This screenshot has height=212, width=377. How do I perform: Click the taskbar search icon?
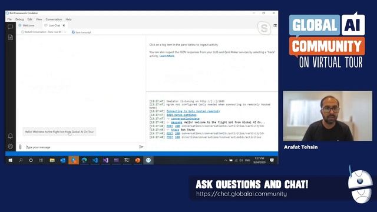[x=21, y=160]
